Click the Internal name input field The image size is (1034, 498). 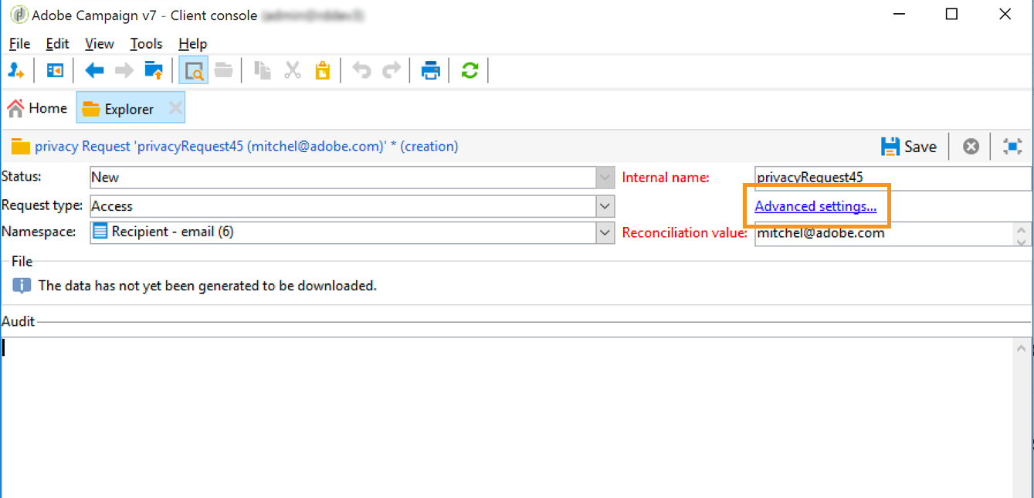click(893, 178)
